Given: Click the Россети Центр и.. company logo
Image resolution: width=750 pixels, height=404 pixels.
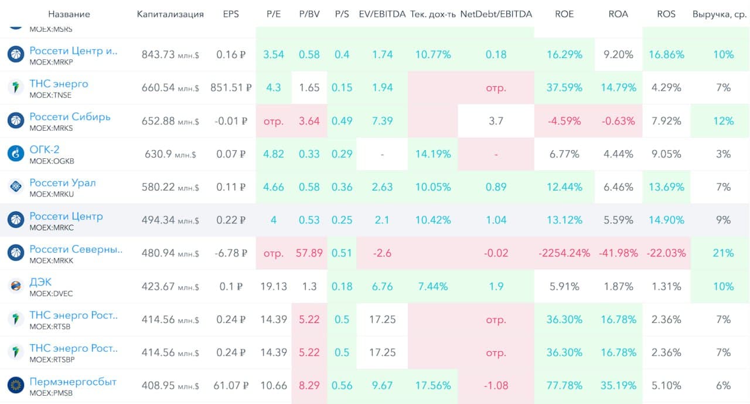Looking at the screenshot, I should point(15,55).
